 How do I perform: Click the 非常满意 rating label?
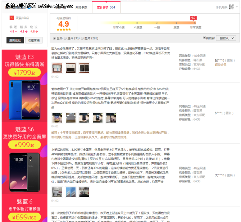196,27
